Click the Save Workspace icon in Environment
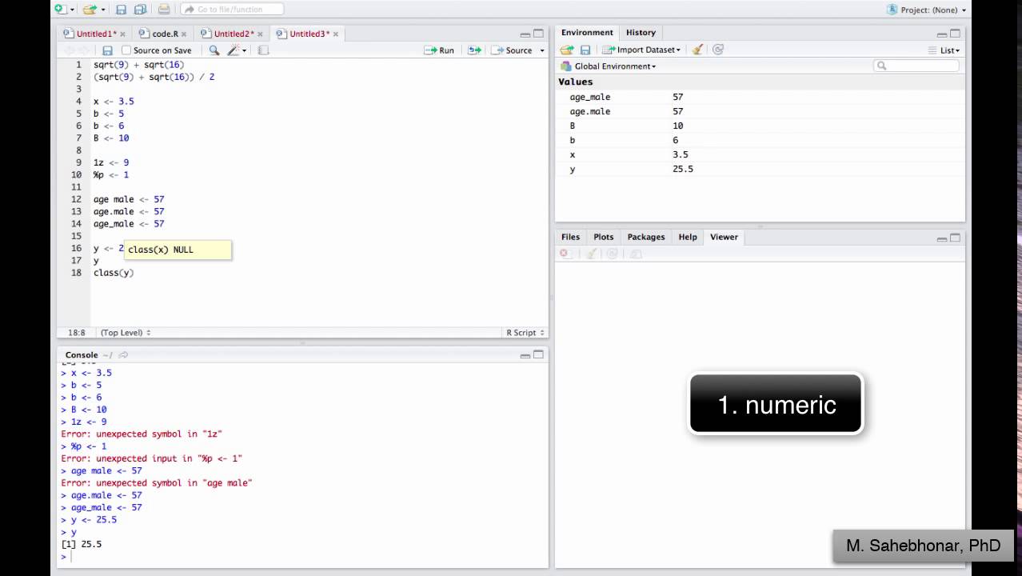The width and height of the screenshot is (1022, 576). click(x=585, y=50)
